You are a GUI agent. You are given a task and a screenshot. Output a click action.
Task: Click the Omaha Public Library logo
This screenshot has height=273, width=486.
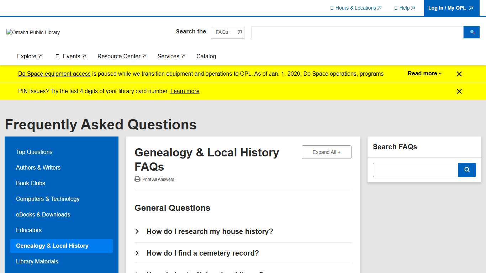33,32
